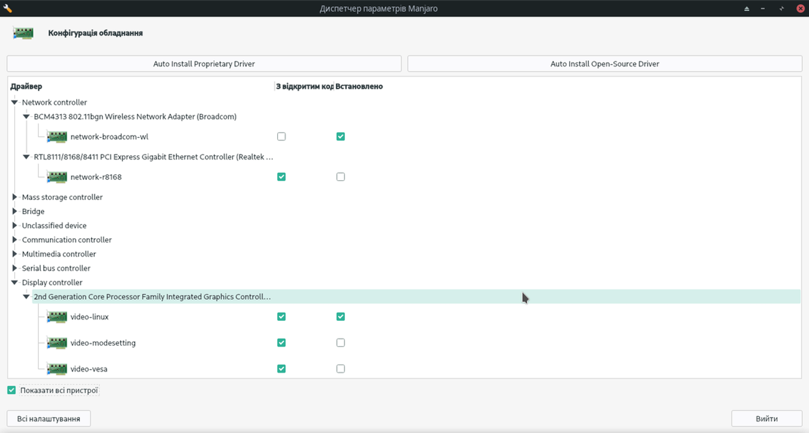Toggle open-source checkbox for video-vesa
This screenshot has width=809, height=433.
pyautogui.click(x=281, y=369)
